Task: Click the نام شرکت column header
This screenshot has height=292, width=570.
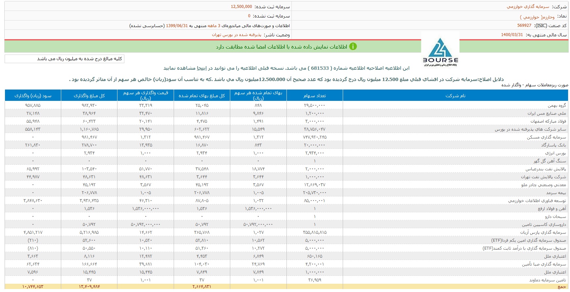Action: click(x=456, y=96)
